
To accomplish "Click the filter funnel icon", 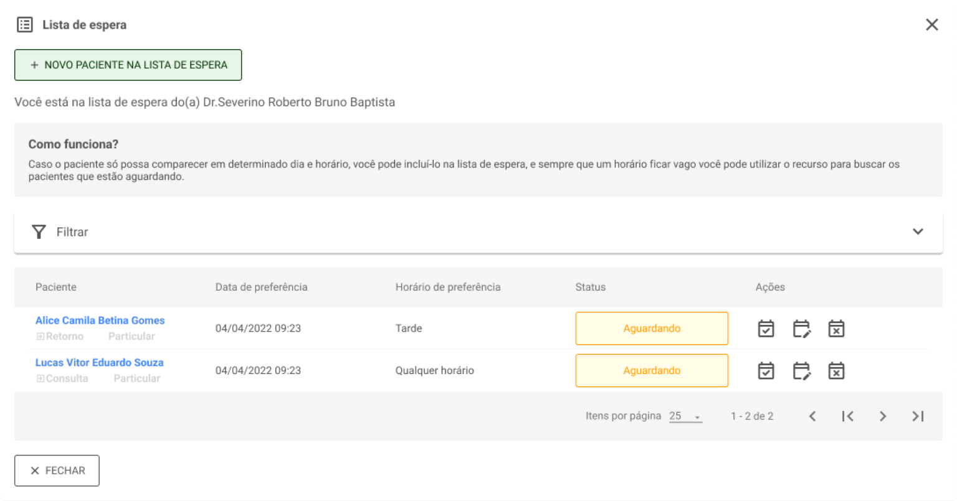I will 39,231.
